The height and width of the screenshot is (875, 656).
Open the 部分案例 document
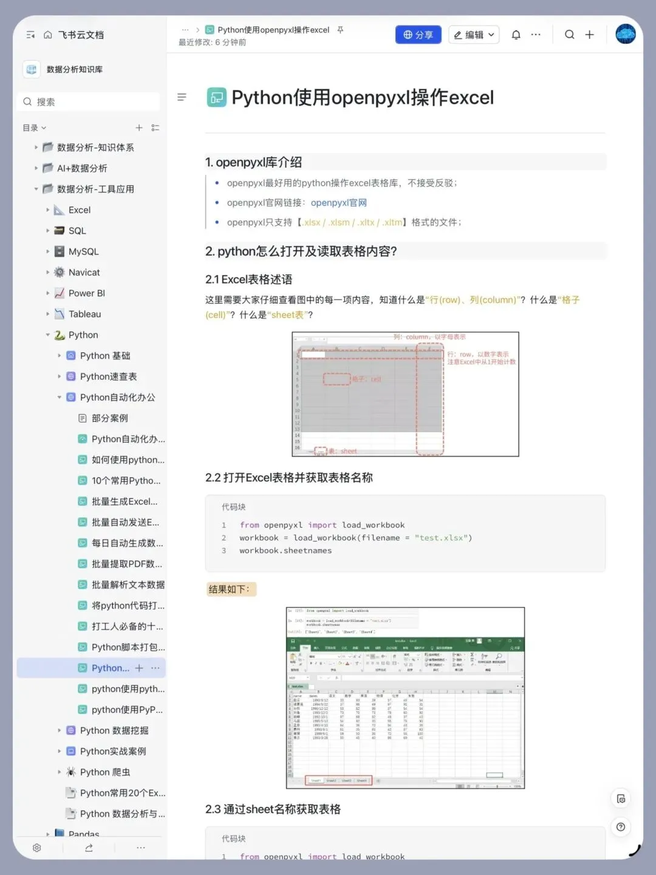pyautogui.click(x=109, y=418)
